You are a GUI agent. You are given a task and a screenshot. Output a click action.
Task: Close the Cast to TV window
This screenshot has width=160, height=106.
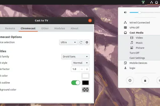[90, 21]
